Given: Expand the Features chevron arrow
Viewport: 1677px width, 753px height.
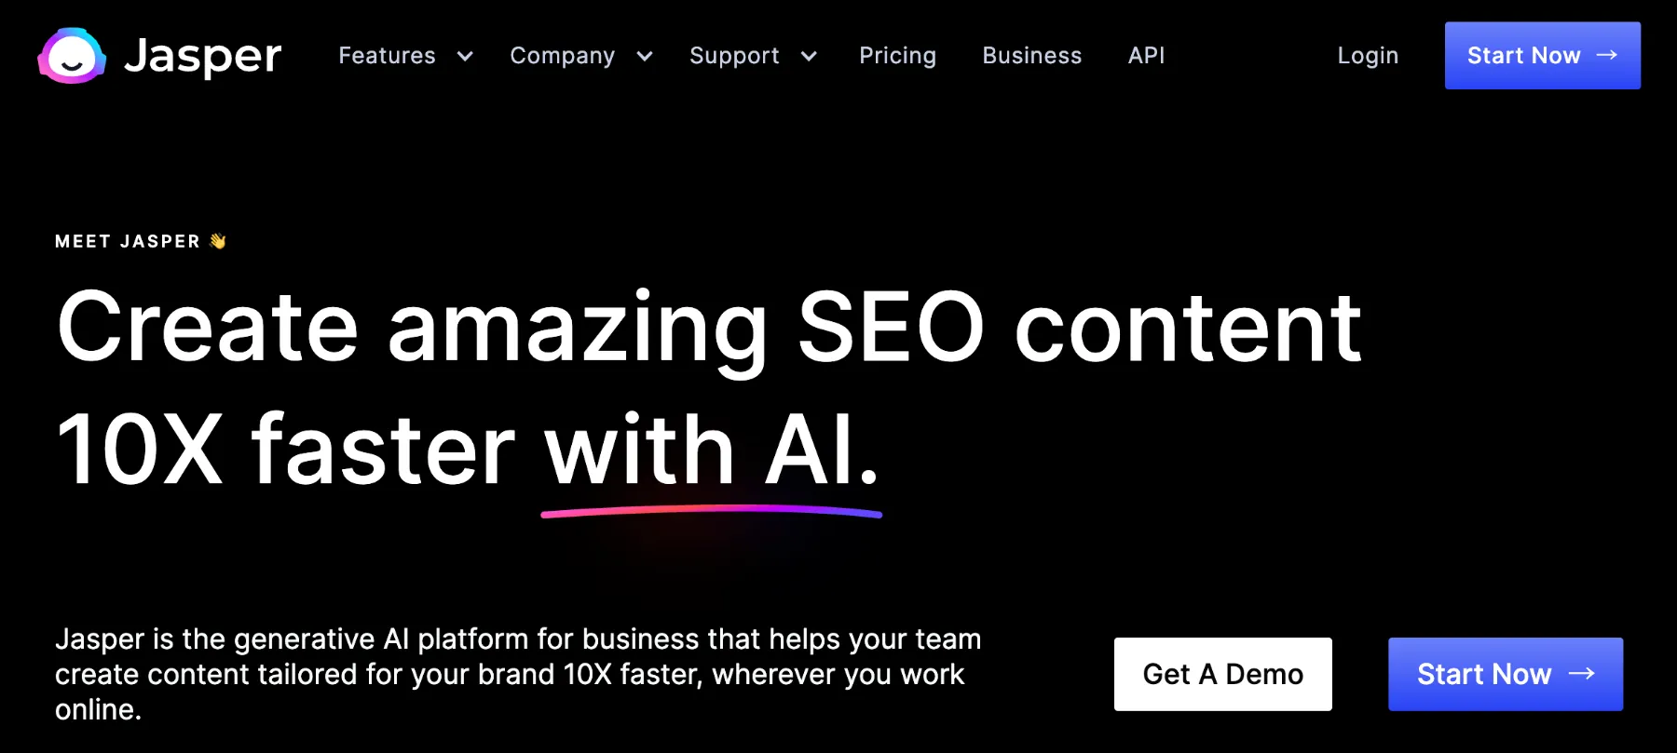Looking at the screenshot, I should [465, 56].
